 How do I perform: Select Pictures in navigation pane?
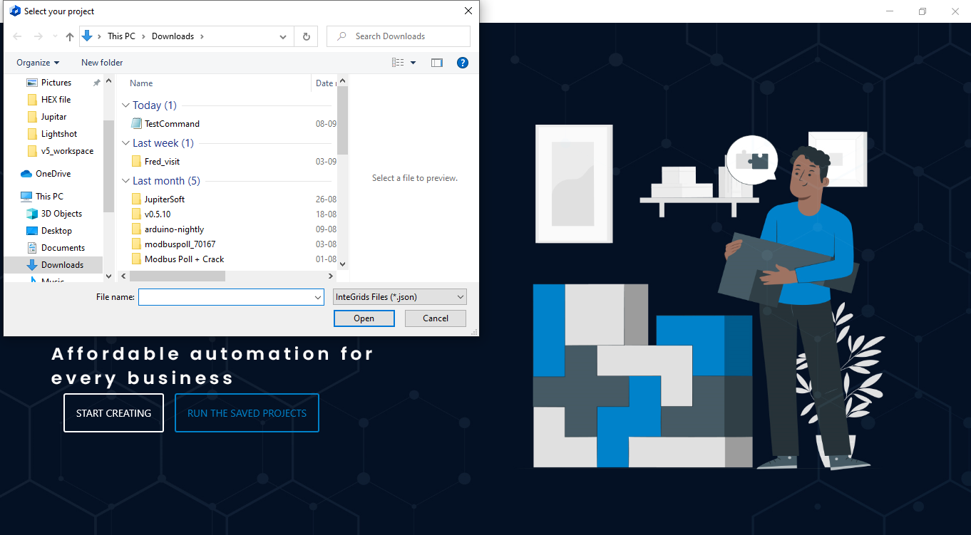tap(56, 83)
